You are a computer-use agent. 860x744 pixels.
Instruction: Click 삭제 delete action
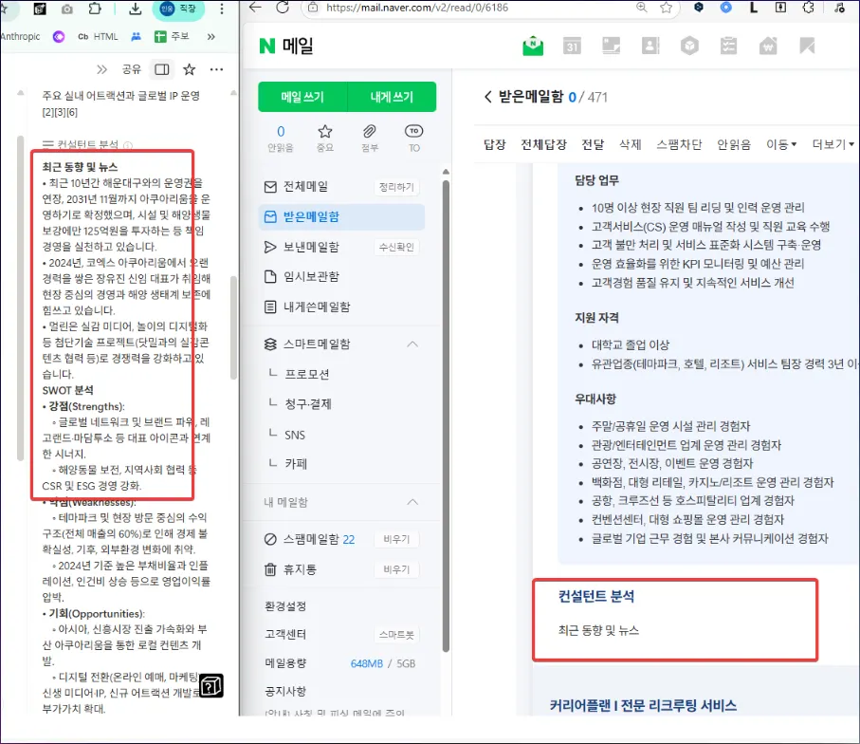(631, 144)
